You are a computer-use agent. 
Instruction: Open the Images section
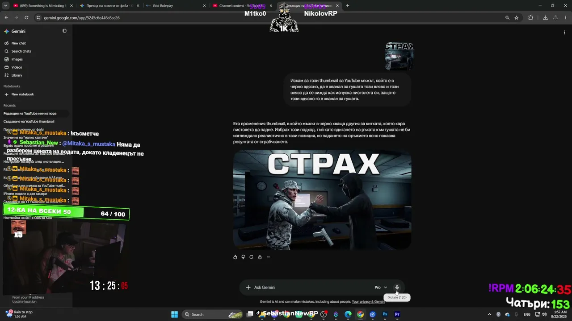click(14, 59)
